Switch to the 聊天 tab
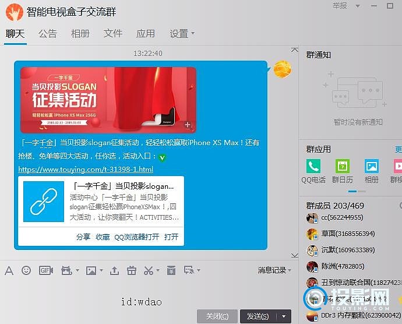This screenshot has width=402, height=324. click(15, 34)
